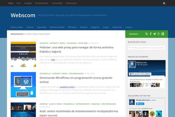Click the Kodi post thumbnail
The width and height of the screenshot is (175, 117).
click(23, 110)
